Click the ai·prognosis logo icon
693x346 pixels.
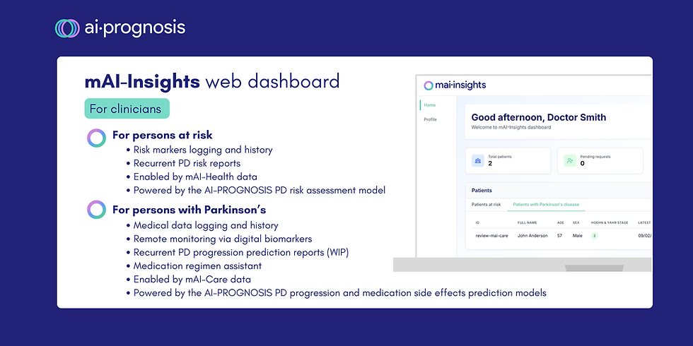tap(67, 28)
